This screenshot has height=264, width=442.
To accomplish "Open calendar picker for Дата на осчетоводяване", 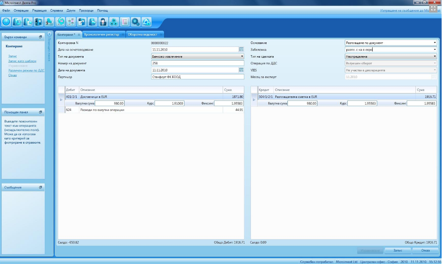I will point(241,49).
